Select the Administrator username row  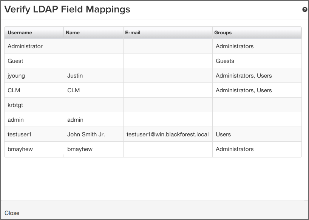tap(25, 46)
